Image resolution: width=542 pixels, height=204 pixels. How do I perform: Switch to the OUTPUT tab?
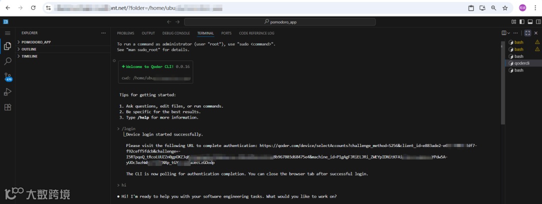[148, 33]
